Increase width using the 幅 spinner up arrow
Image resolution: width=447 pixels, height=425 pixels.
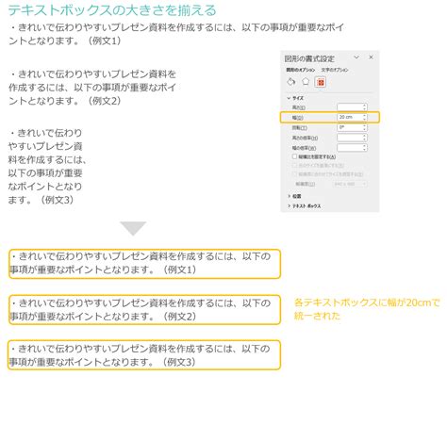[365, 115]
